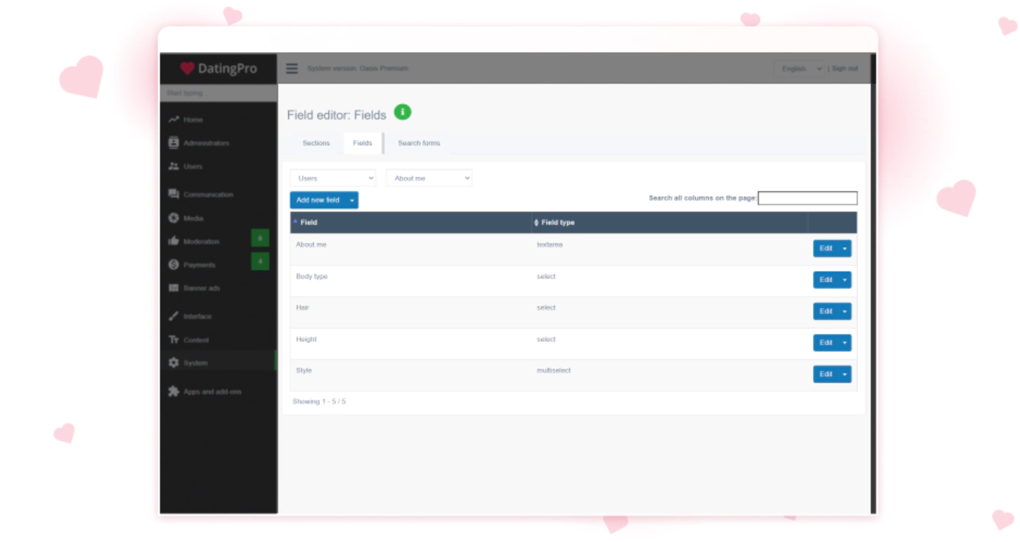Focus the search all columns input
Viewport: 1020px width, 542px height.
(x=807, y=198)
